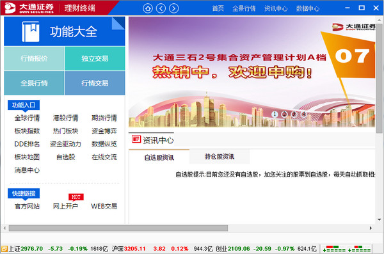Click the 大通证券 logo in title bar
The height and width of the screenshot is (254, 384).
[29, 8]
